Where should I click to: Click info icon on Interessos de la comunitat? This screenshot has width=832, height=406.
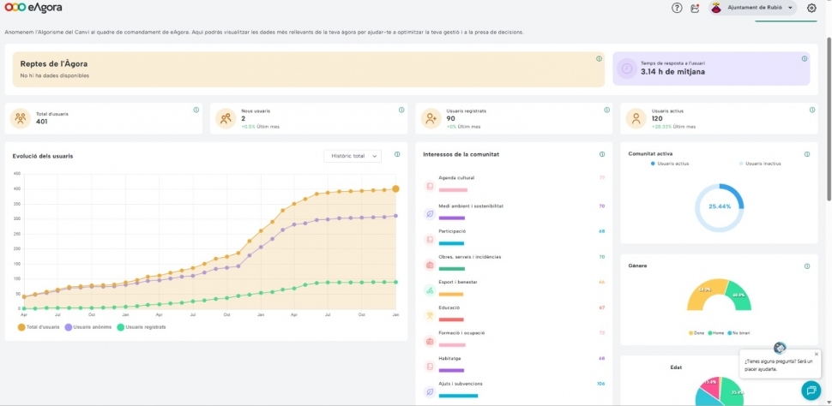point(602,154)
